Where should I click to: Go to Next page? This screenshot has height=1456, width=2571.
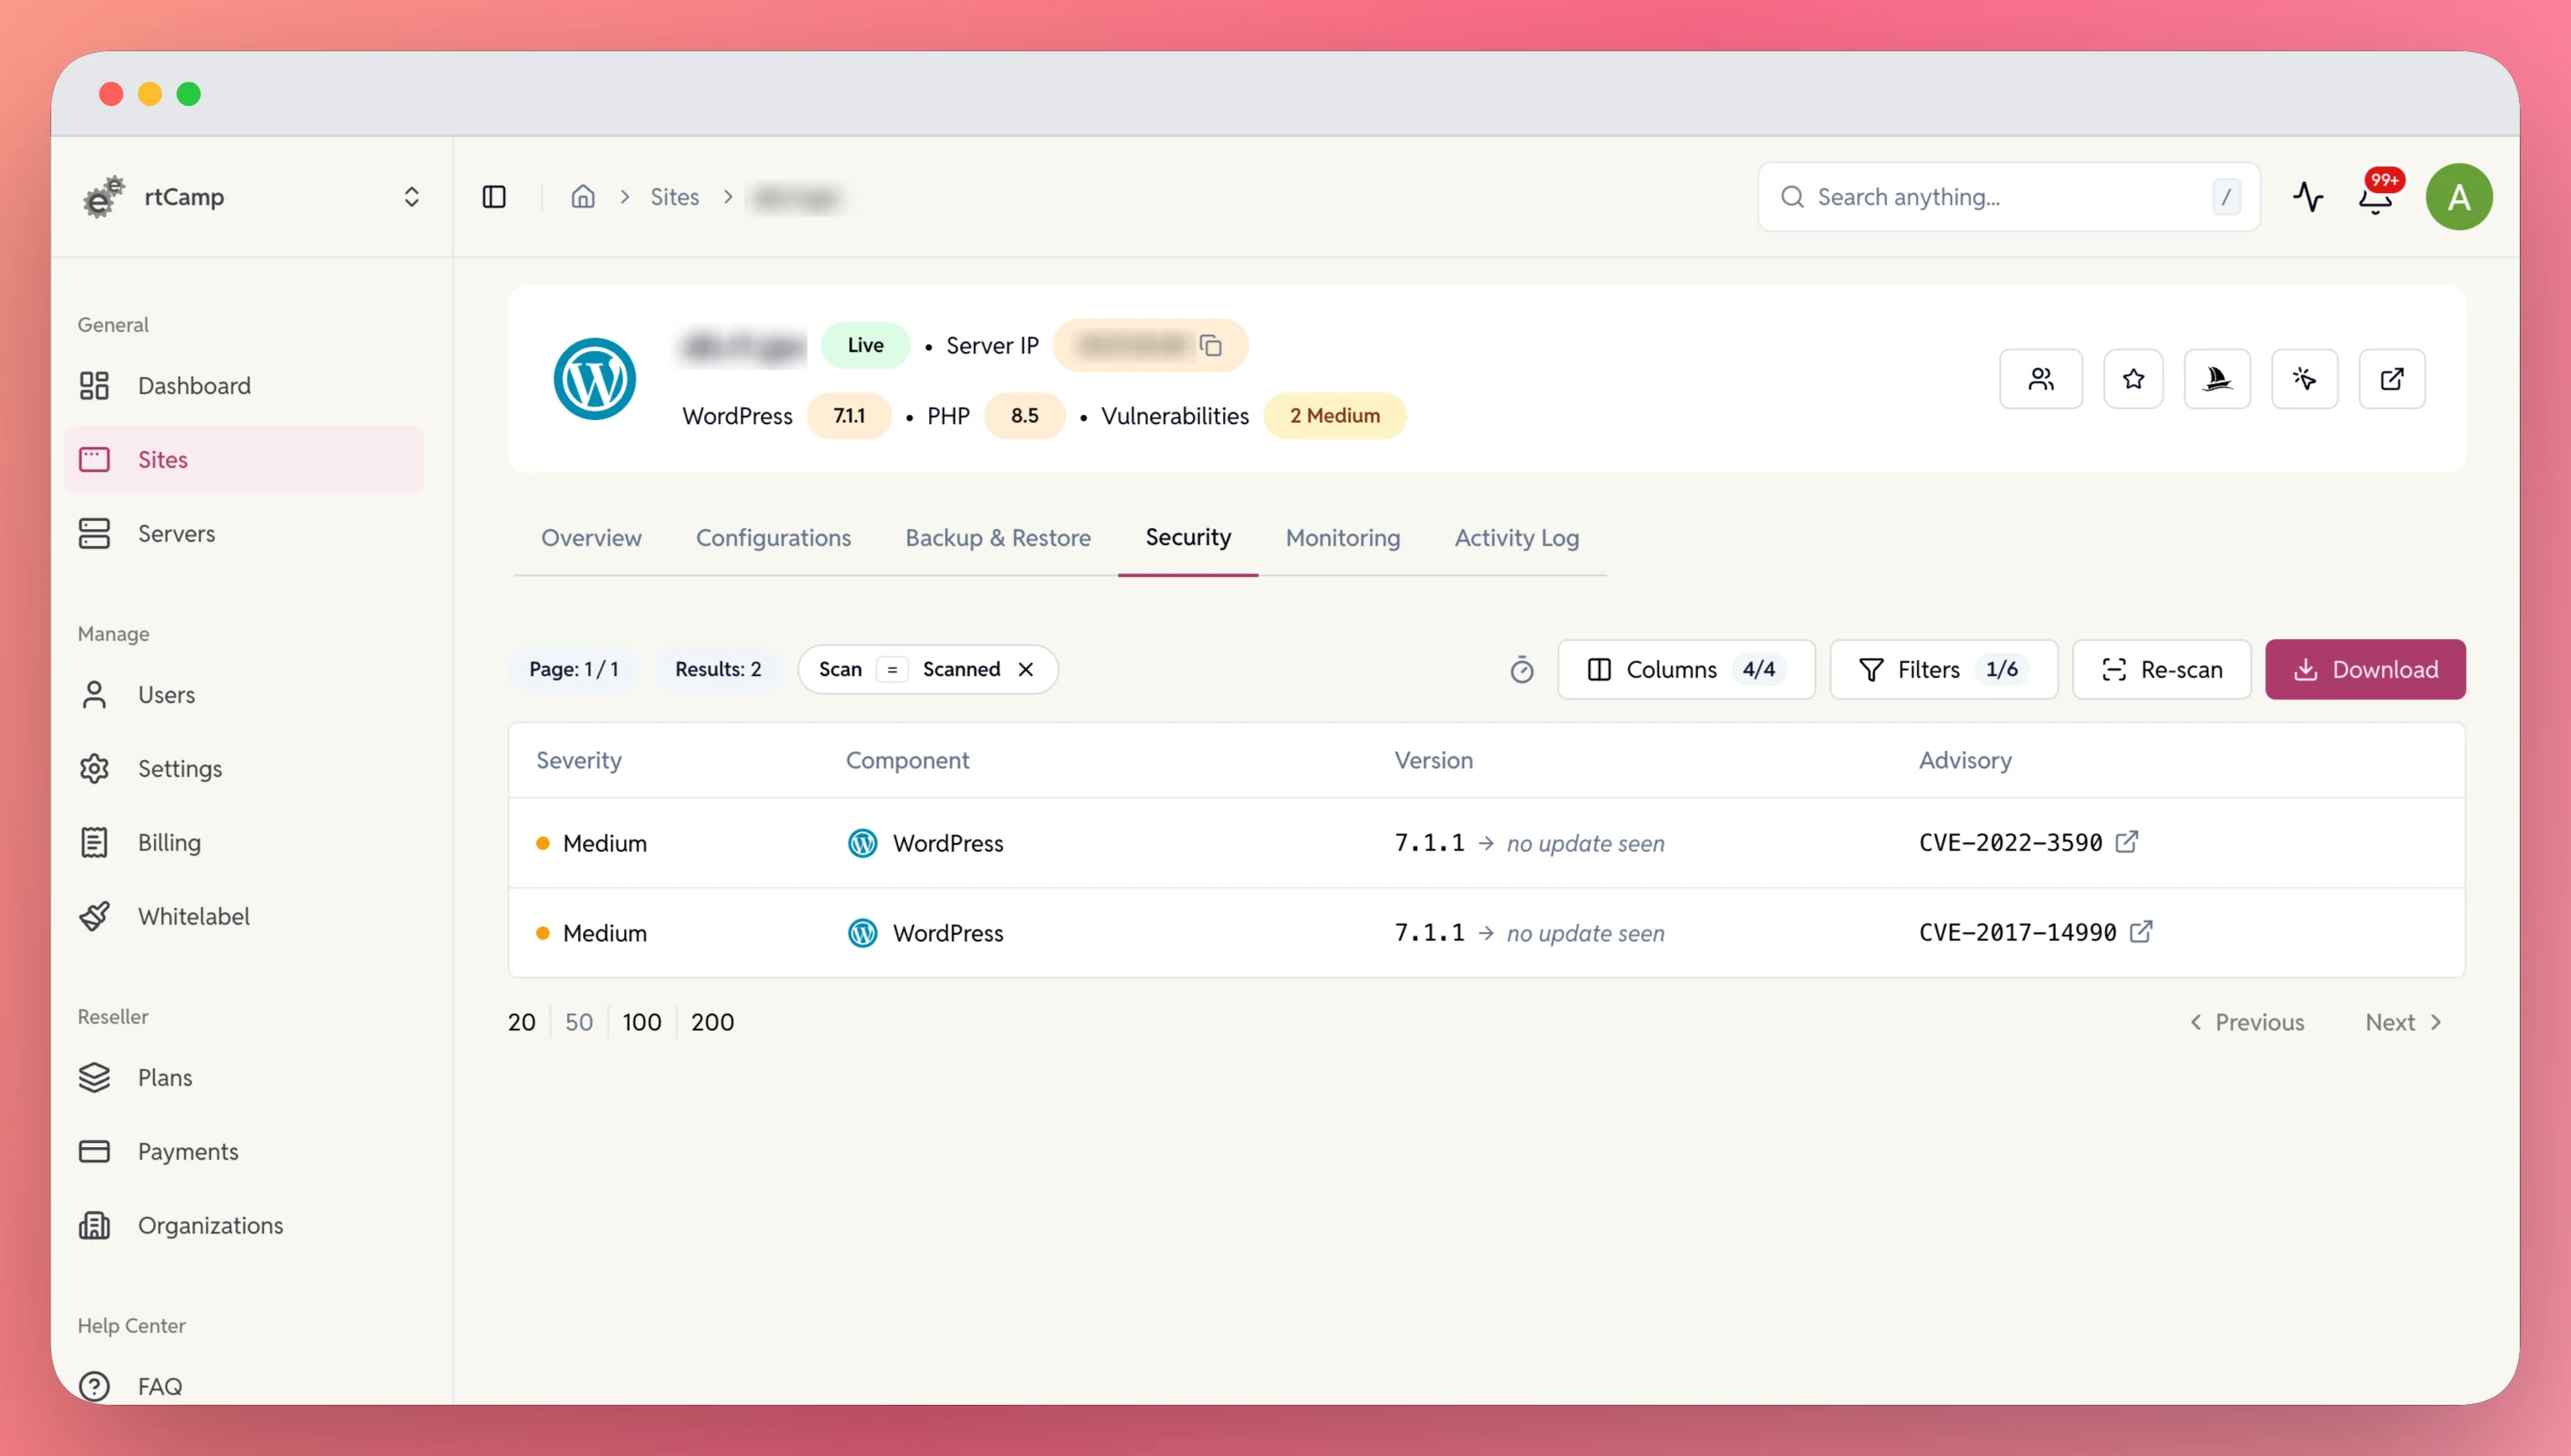click(x=2404, y=1022)
